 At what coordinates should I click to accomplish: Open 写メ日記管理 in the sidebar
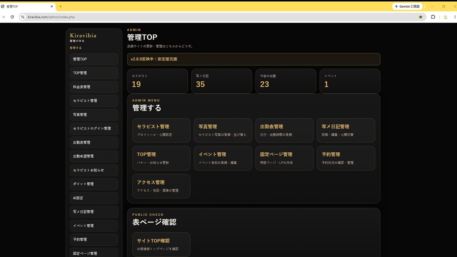(94, 212)
